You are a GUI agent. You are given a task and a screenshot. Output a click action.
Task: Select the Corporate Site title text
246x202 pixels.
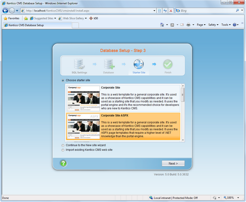point(111,88)
